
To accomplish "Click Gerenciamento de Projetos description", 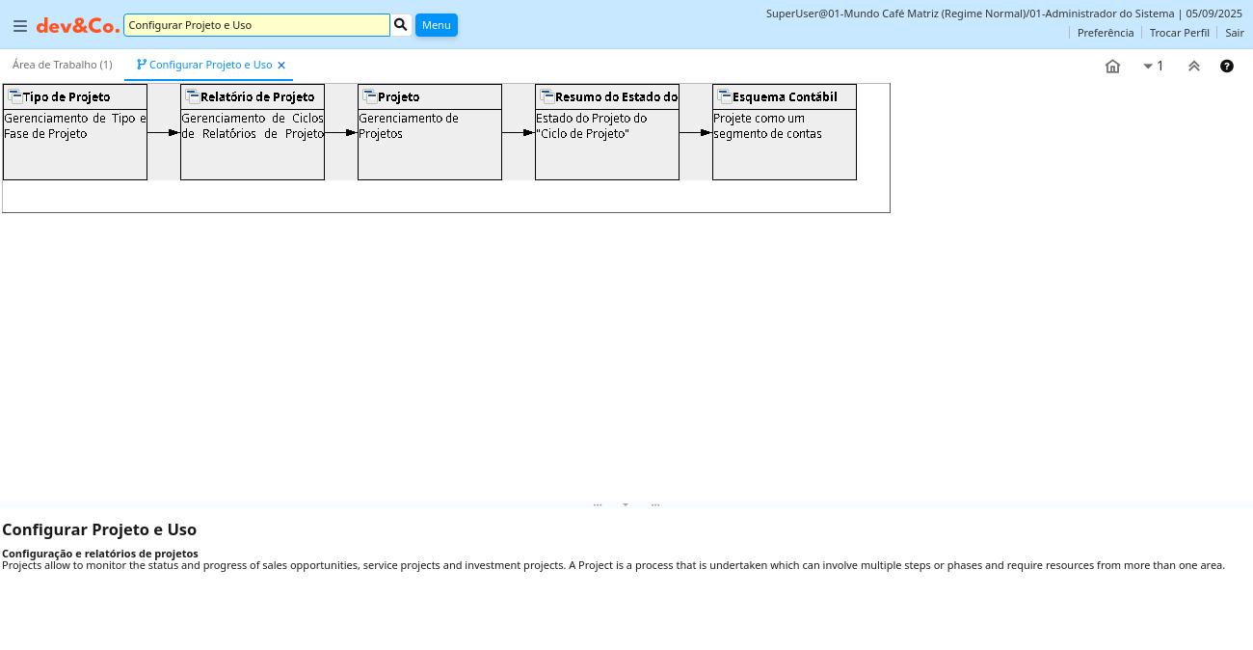I will pos(409,125).
